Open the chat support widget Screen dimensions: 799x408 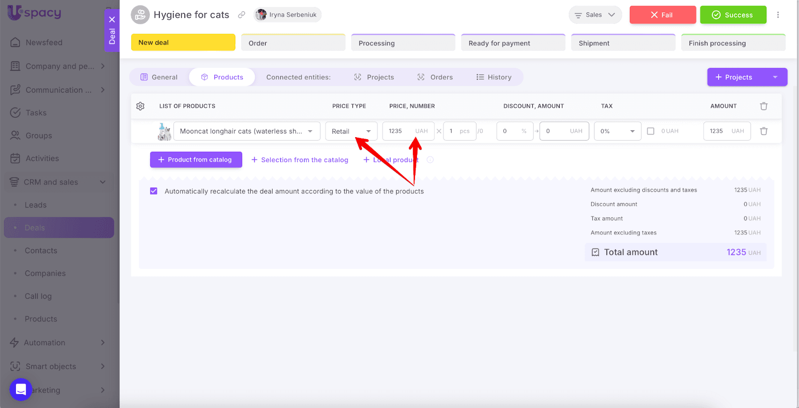pyautogui.click(x=21, y=389)
